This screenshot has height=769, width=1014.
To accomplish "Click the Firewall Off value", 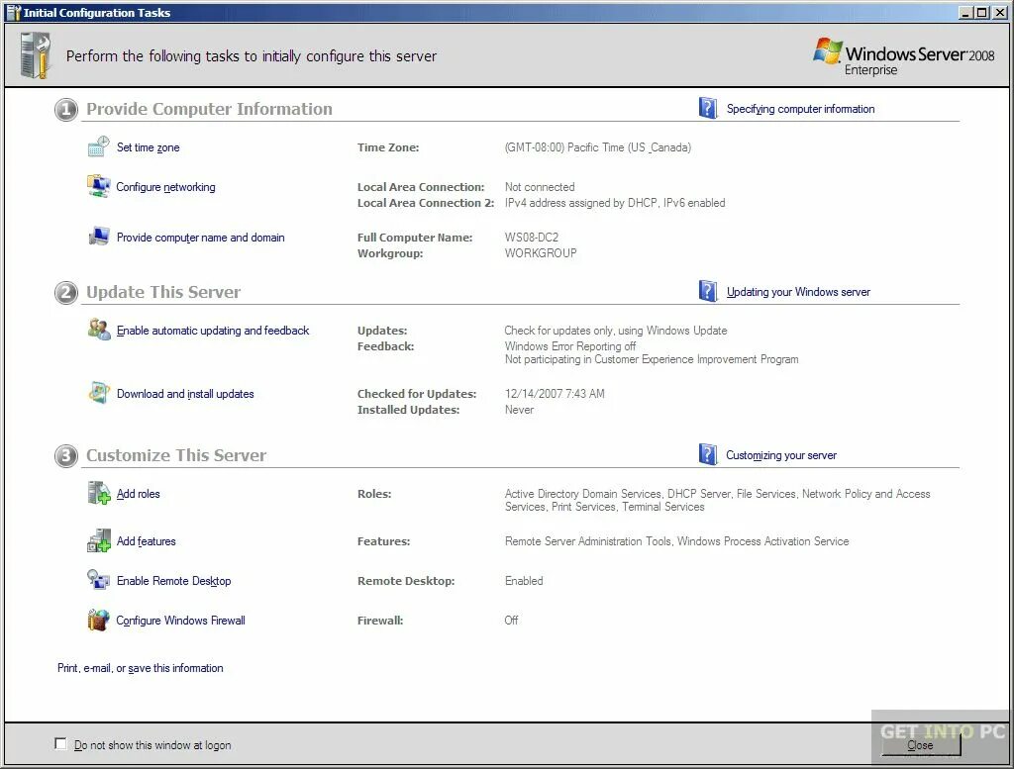I will 512,621.
